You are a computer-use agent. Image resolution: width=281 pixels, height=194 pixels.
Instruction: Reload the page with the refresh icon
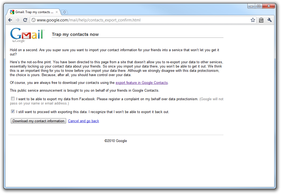pyautogui.click(x=25, y=20)
